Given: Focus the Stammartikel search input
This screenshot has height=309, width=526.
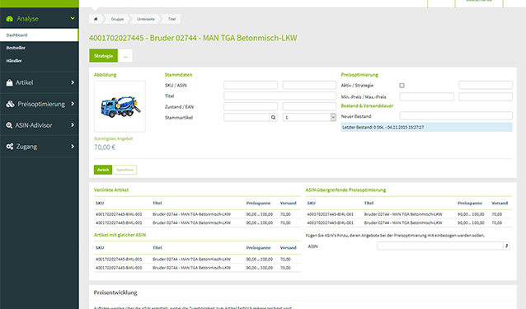Looking at the screenshot, I should [x=247, y=117].
